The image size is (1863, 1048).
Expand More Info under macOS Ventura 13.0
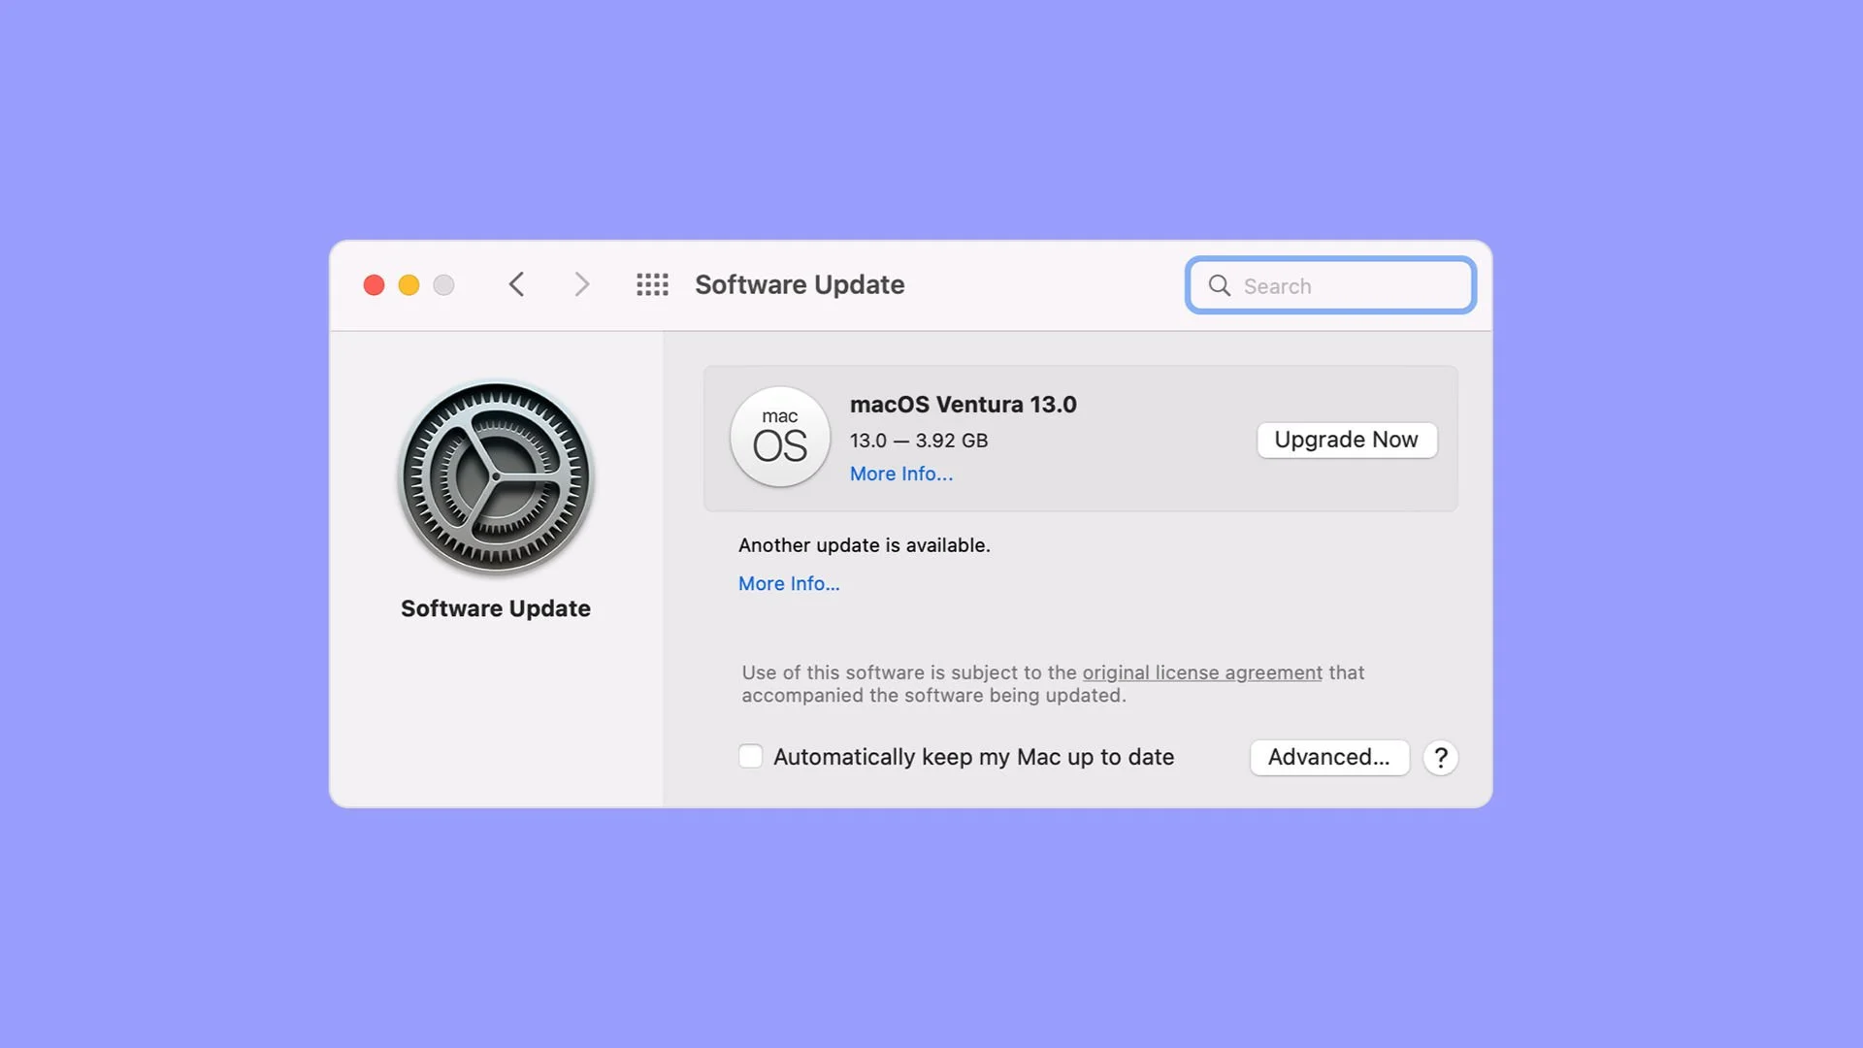900,474
